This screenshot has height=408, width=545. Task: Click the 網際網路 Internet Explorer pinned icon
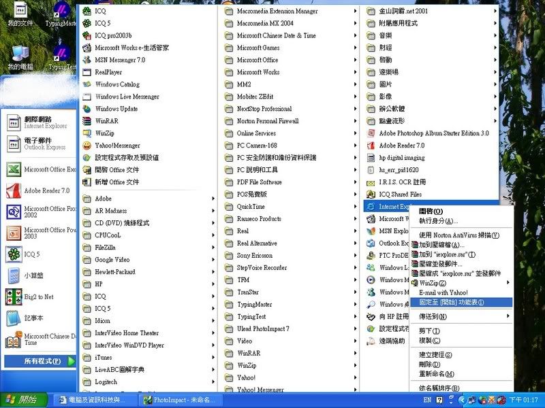click(14, 122)
